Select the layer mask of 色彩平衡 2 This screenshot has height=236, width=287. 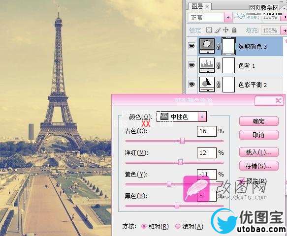click(228, 85)
